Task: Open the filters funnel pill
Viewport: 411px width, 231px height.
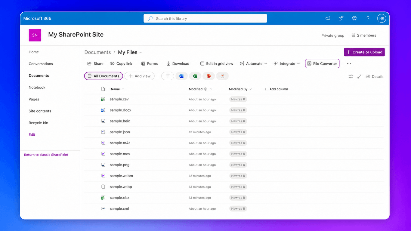Action: 168,76
